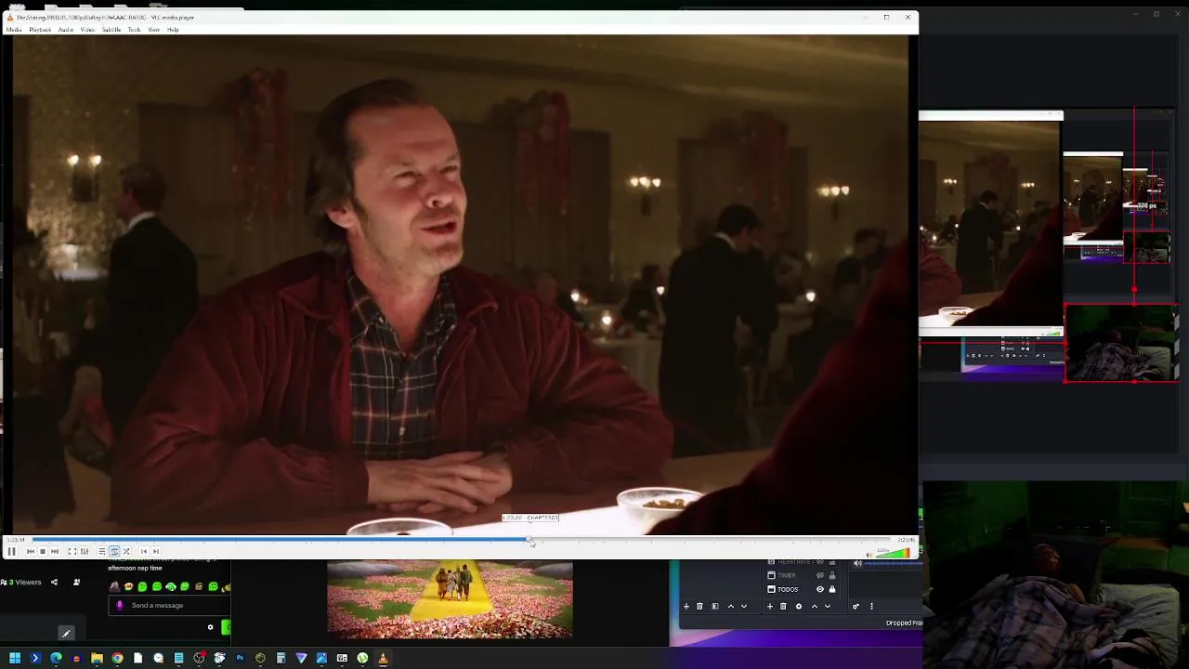The height and width of the screenshot is (669, 1189).
Task: Open the Windows Start menu
Action: (x=15, y=658)
